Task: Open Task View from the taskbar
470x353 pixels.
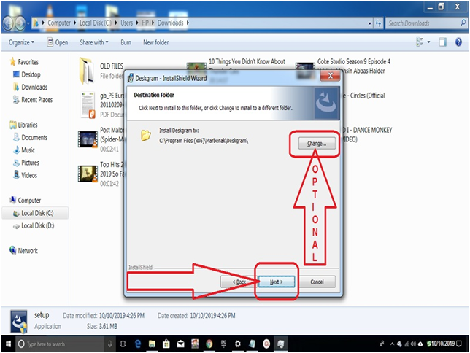Action: click(123, 344)
